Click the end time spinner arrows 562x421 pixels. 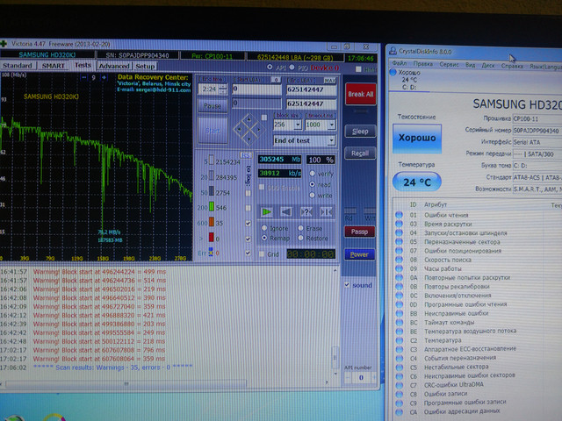[x=223, y=89]
